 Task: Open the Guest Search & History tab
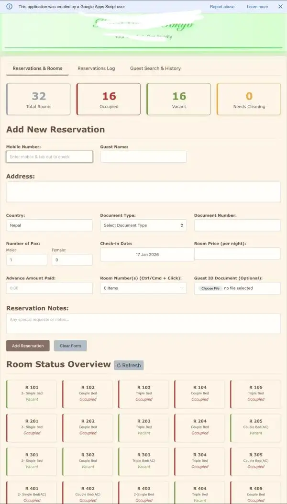[x=155, y=68]
